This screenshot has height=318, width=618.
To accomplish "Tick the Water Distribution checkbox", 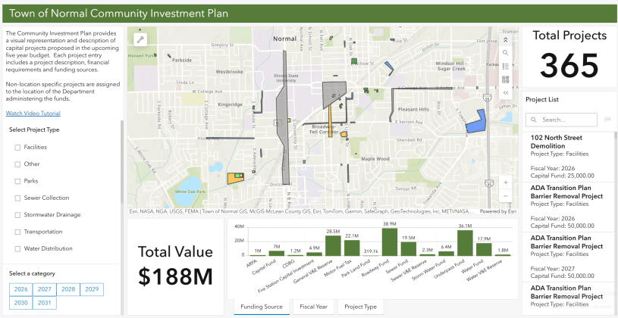I will [x=17, y=248].
